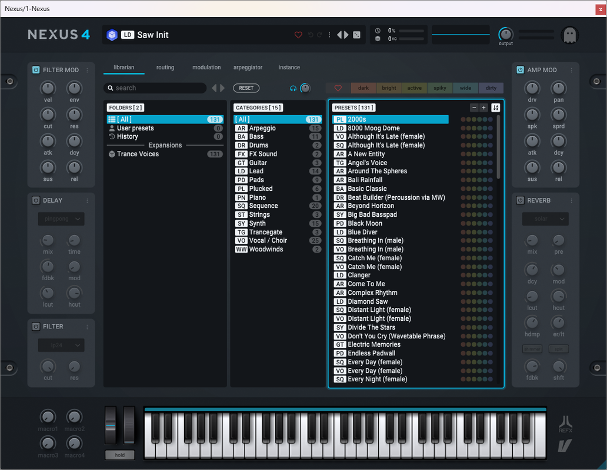607x470 pixels.
Task: Open the modulation tab
Action: [x=206, y=67]
